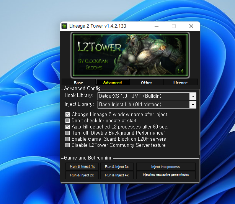
Task: Enable Don't check for update at start
Action: [68, 120]
